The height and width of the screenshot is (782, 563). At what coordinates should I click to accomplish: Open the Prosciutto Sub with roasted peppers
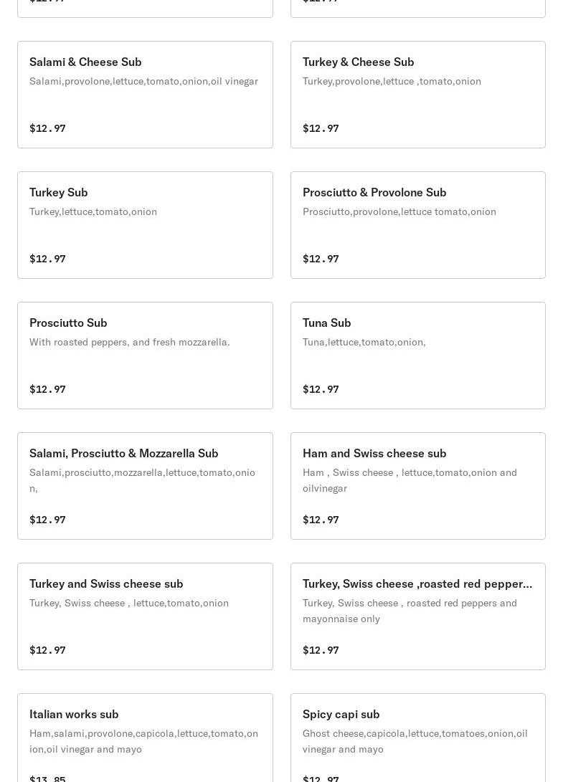68,323
